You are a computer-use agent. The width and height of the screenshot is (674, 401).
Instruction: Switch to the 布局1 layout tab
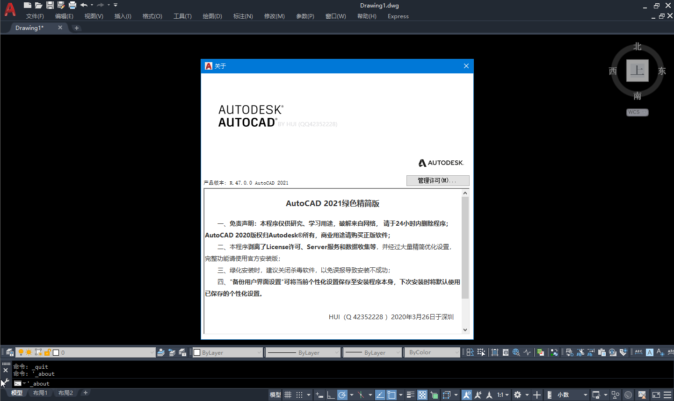(40, 393)
